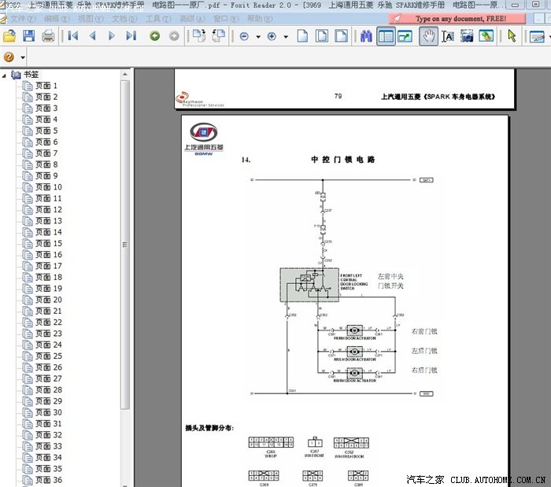Choose the fit page view icon
The width and height of the screenshot is (551, 487).
point(322,36)
